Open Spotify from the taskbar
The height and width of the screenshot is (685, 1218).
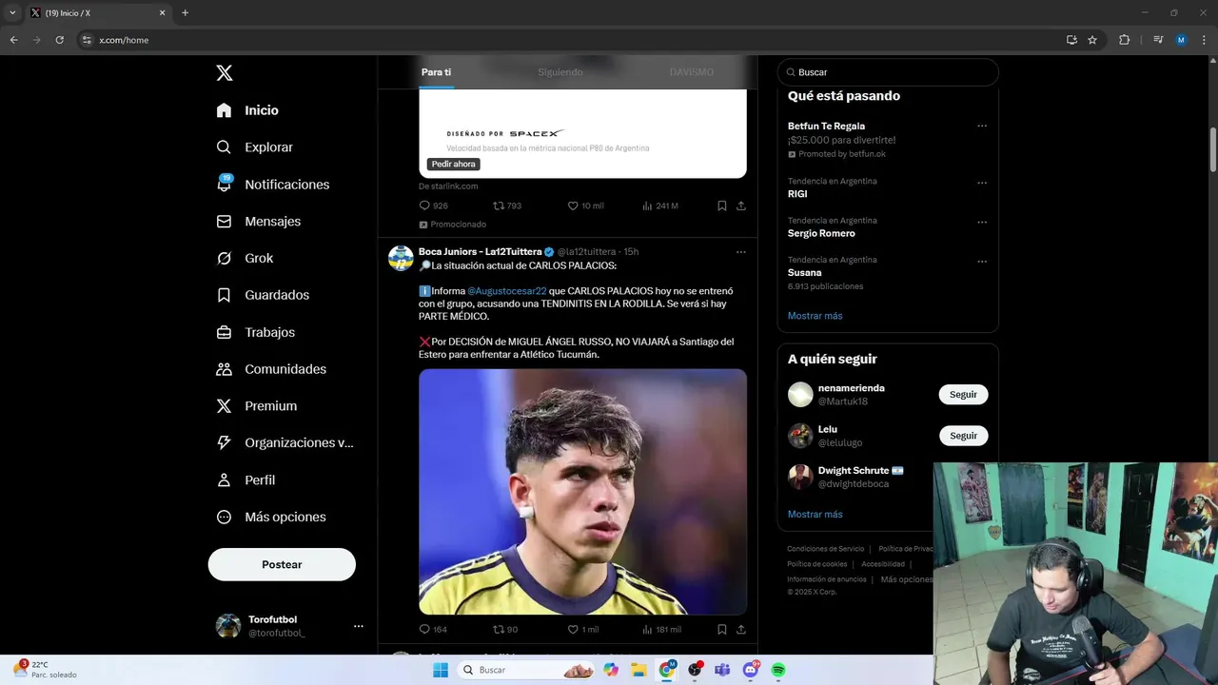pyautogui.click(x=777, y=670)
